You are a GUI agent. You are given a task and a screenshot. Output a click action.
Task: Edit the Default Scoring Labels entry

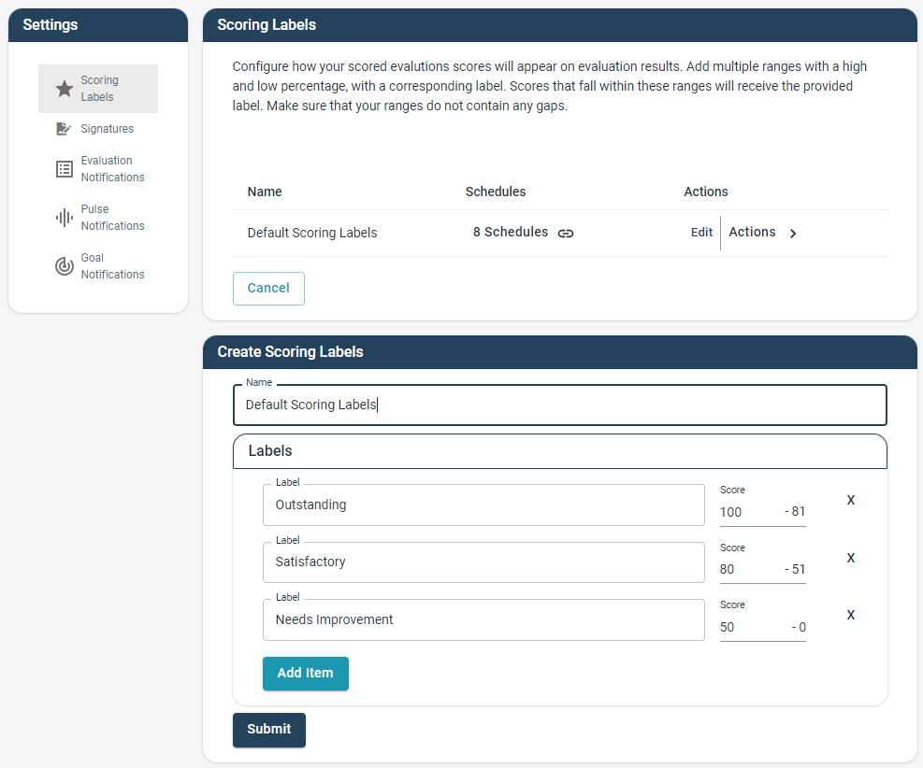point(701,232)
